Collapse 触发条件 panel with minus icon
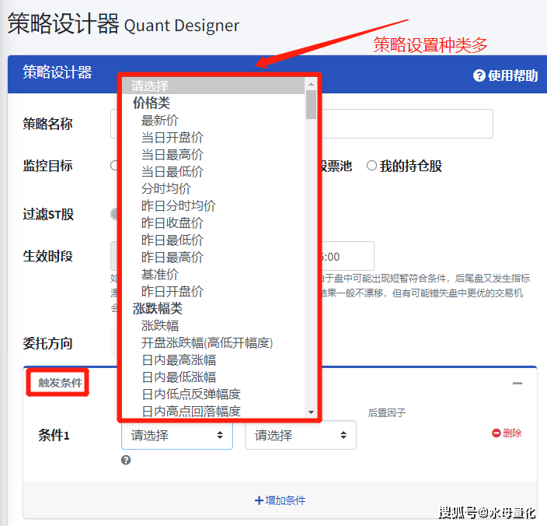547x526 pixels. tap(517, 383)
